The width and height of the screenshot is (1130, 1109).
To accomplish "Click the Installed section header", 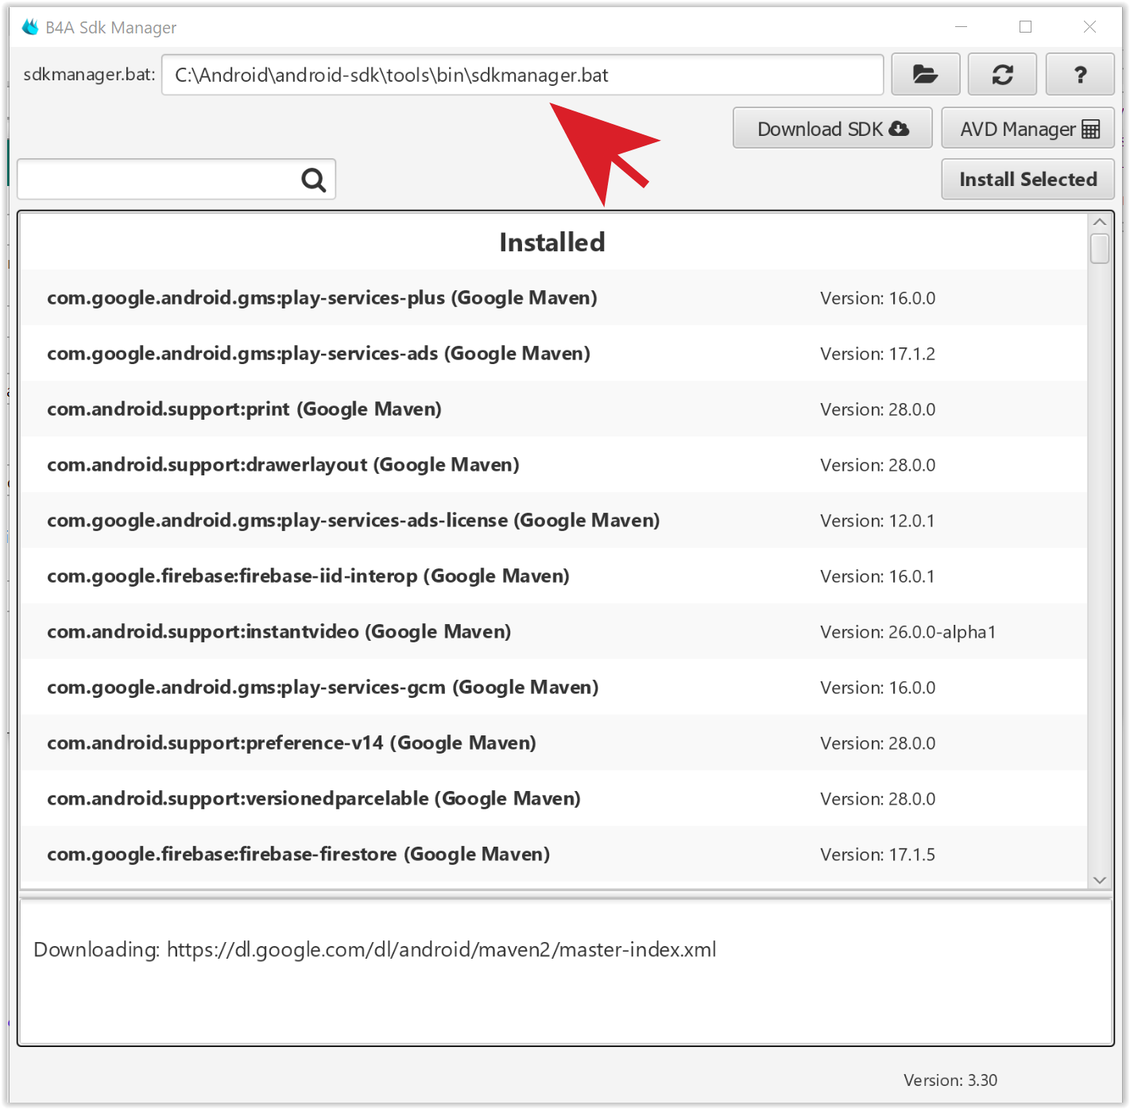I will coord(552,242).
